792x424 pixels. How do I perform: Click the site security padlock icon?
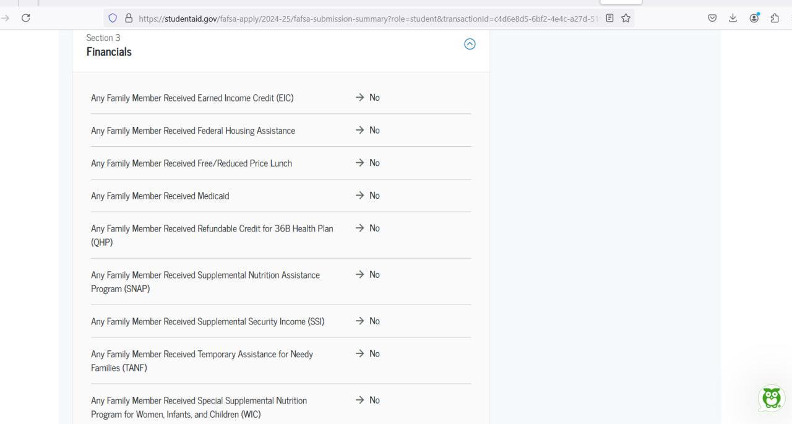point(129,19)
